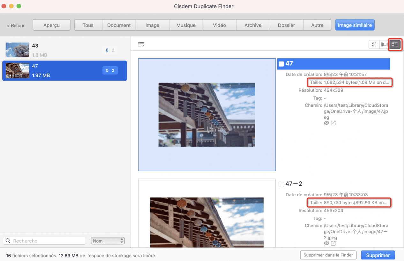Focus the Recherche search field

click(x=44, y=241)
